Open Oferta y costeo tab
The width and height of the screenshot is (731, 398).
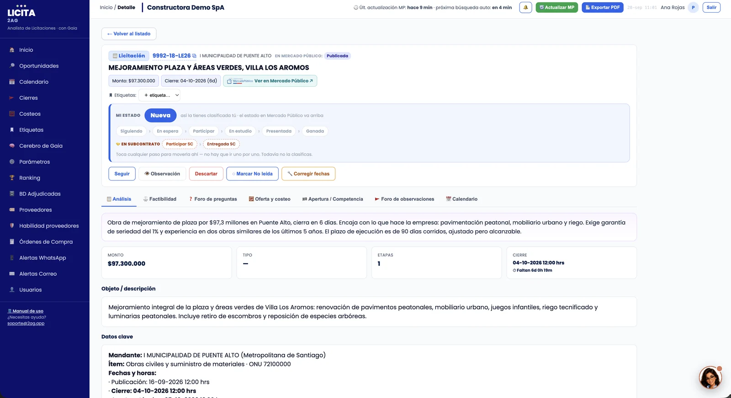tap(270, 199)
